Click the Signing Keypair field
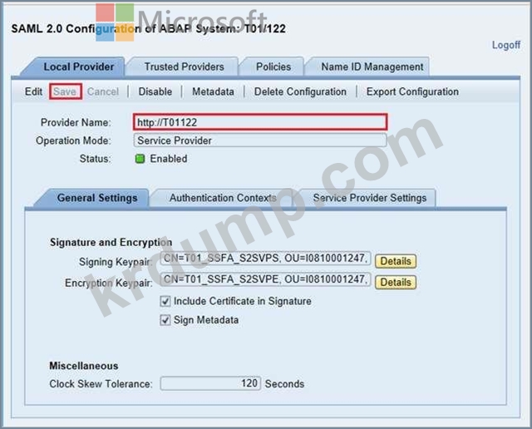The height and width of the screenshot is (429, 532). (265, 259)
